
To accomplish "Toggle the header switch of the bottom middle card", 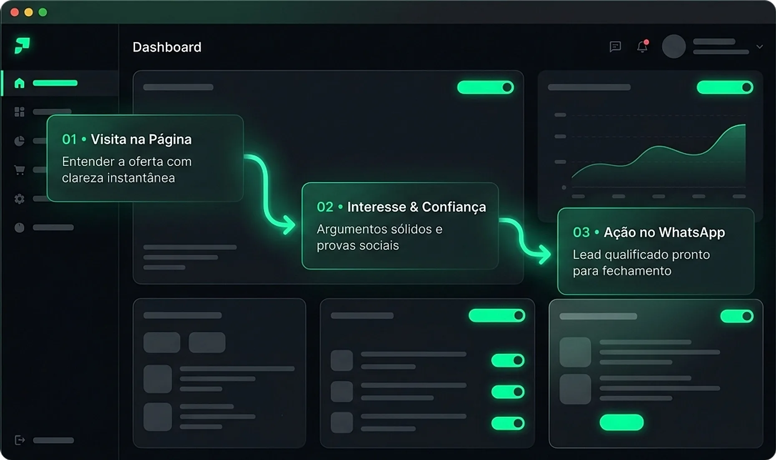I will [x=497, y=315].
